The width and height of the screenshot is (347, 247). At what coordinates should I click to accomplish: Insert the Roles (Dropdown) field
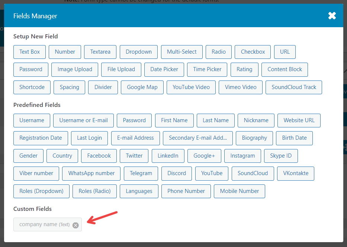[41, 191]
